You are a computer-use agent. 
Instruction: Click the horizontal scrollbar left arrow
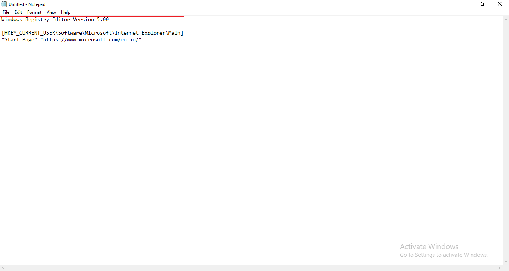3,268
